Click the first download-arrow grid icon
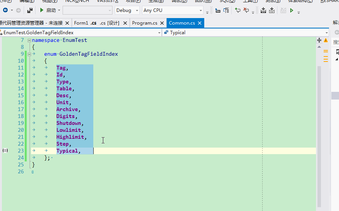Screen dimensions: 339x211 click(263, 10)
